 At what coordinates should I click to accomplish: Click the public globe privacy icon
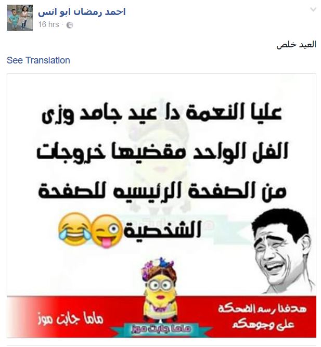(x=70, y=25)
